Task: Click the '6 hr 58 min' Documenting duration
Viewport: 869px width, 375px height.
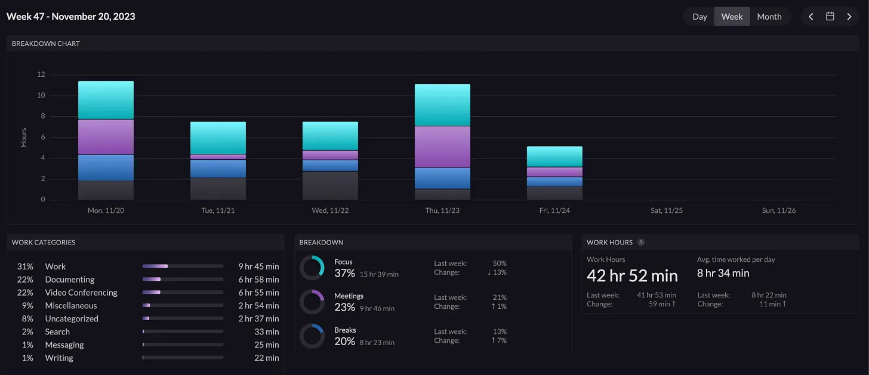Action: [258, 280]
